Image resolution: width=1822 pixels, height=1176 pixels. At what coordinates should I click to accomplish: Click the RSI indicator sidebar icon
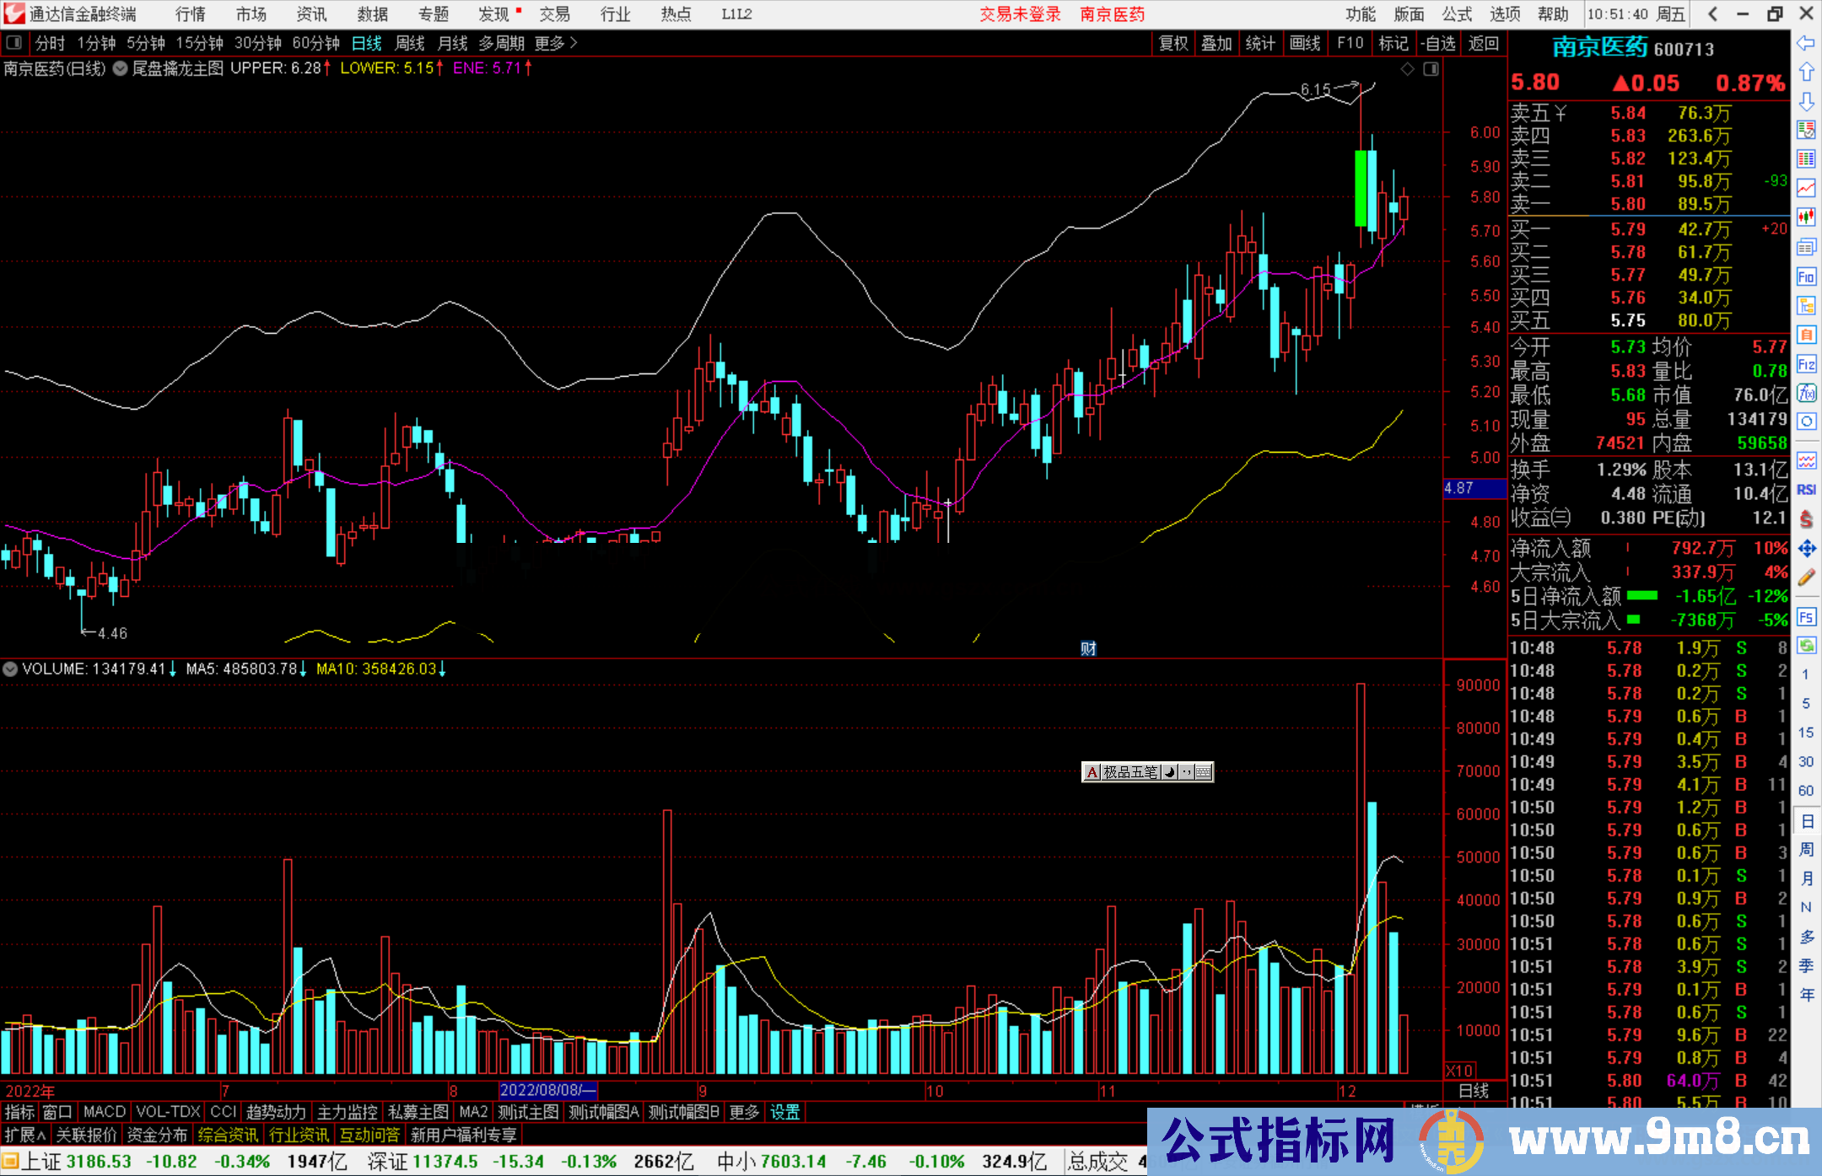coord(1806,490)
